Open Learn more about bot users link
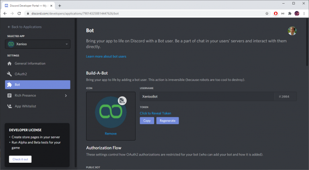Image resolution: width=309 pixels, height=170 pixels. tap(106, 56)
